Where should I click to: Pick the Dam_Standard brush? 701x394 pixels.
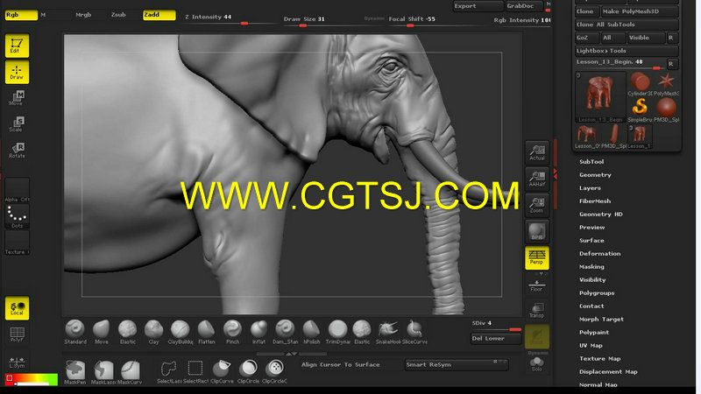(286, 333)
